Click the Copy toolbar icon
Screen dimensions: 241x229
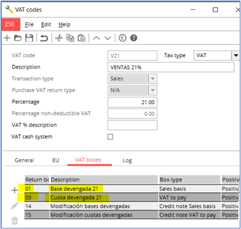coord(70,38)
